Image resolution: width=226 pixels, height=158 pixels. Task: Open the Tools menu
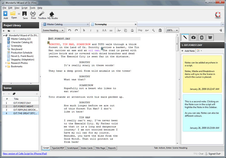click(32, 8)
